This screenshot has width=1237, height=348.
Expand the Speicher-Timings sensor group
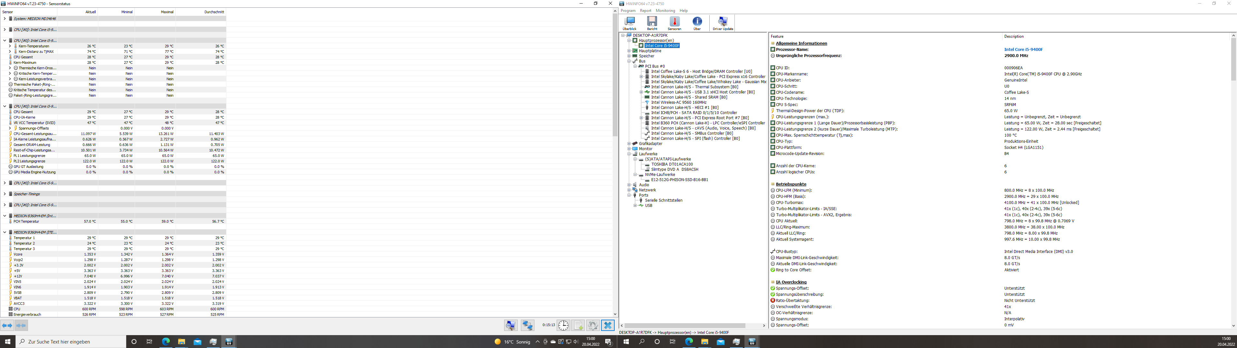pos(4,194)
